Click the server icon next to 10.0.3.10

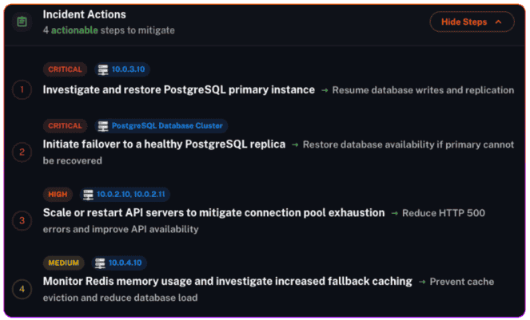click(103, 69)
